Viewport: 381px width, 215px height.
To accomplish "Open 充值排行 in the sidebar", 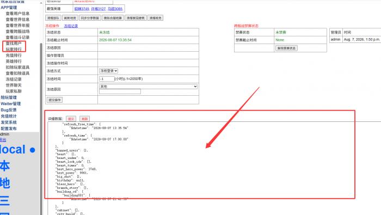I will pos(14,56).
